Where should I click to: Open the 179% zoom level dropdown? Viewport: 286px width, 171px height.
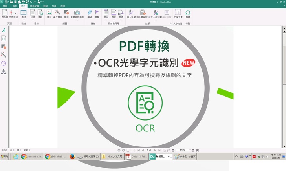[190, 150]
